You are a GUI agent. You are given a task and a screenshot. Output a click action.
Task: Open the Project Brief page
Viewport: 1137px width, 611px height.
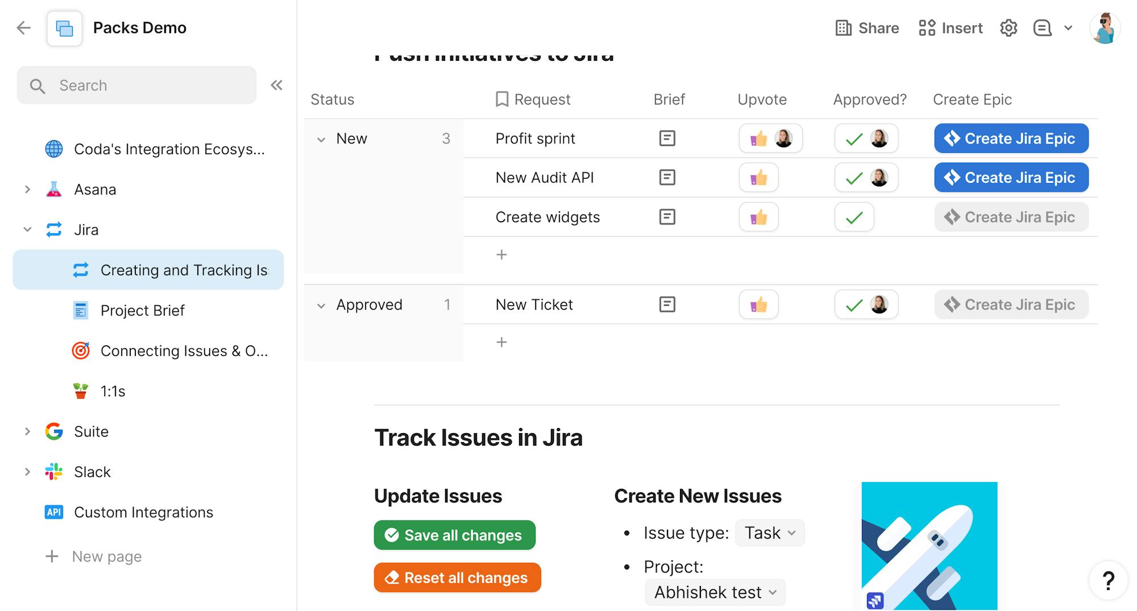(x=142, y=310)
